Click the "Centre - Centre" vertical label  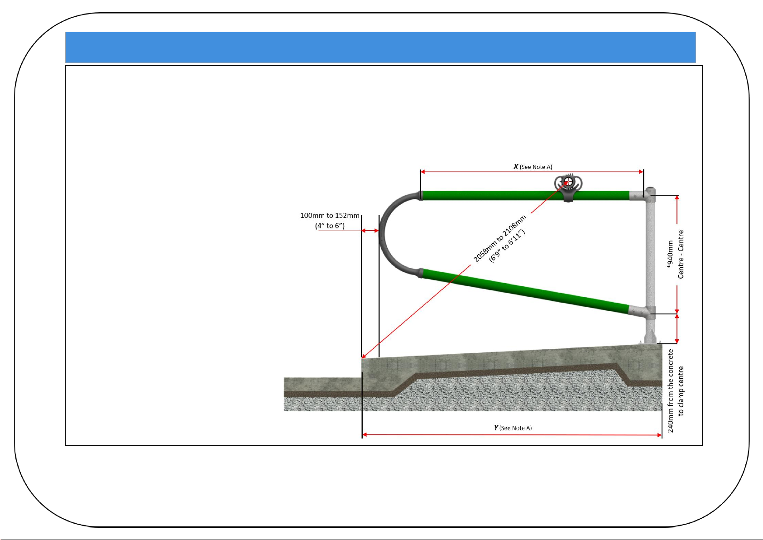click(681, 254)
